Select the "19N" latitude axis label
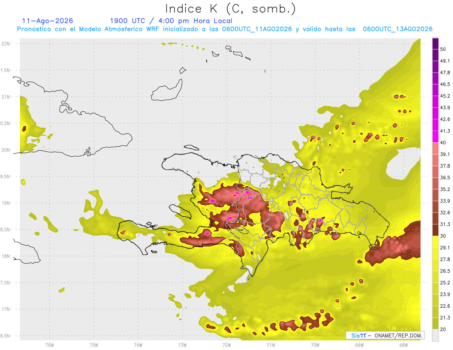This screenshot has width=453, height=350. [6, 203]
